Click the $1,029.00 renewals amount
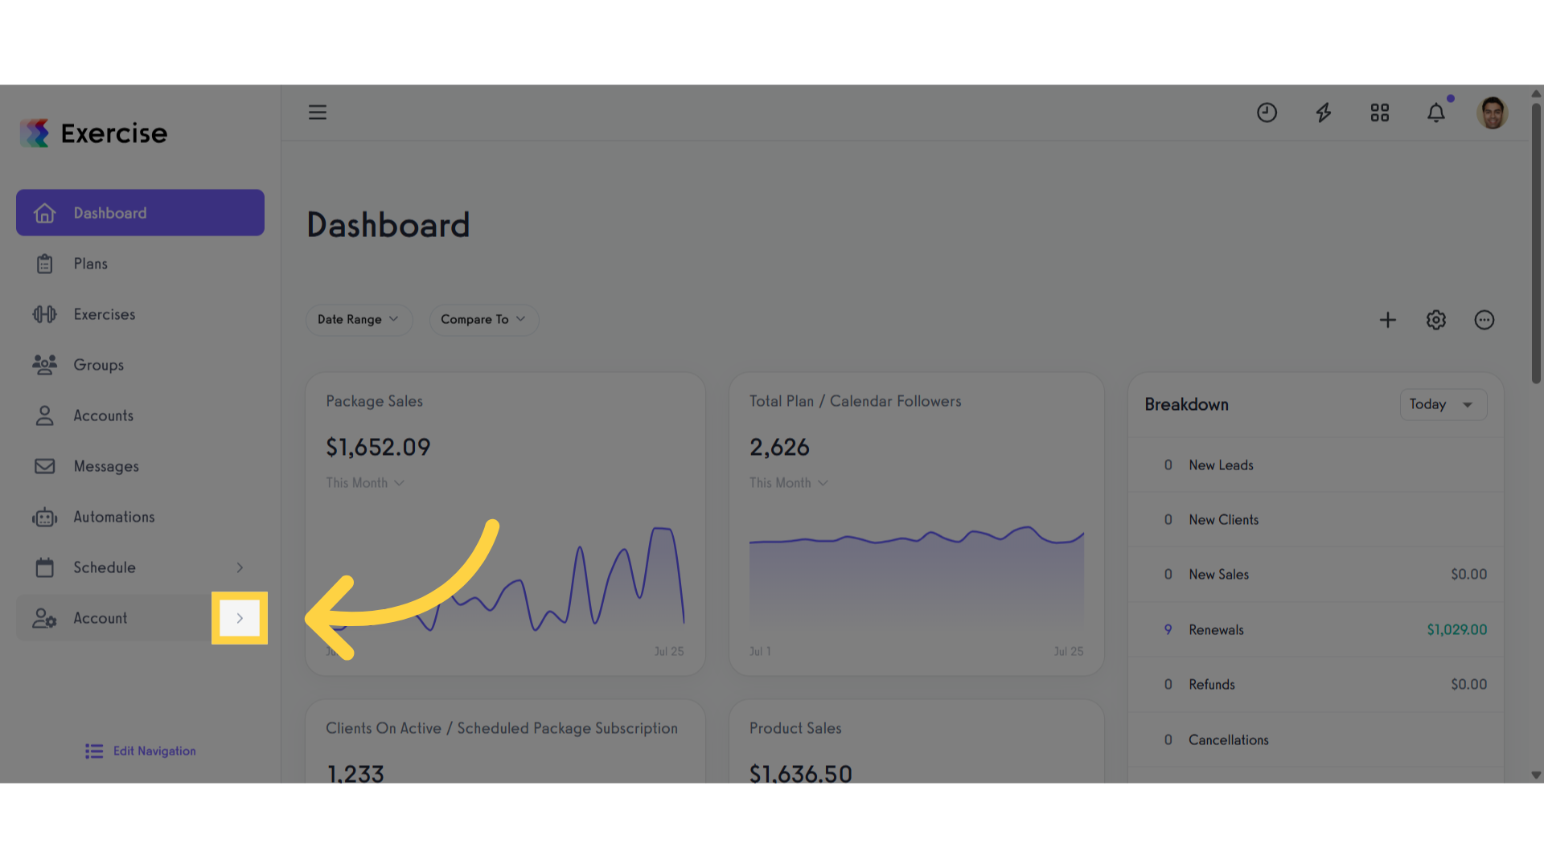The width and height of the screenshot is (1544, 868). pyautogui.click(x=1457, y=630)
